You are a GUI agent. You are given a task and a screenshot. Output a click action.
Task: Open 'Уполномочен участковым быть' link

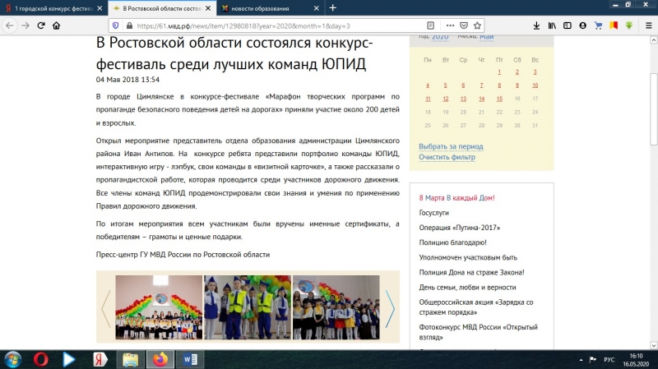(468, 257)
